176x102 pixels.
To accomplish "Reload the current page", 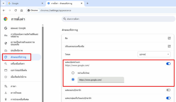I will [x=16, y=10].
